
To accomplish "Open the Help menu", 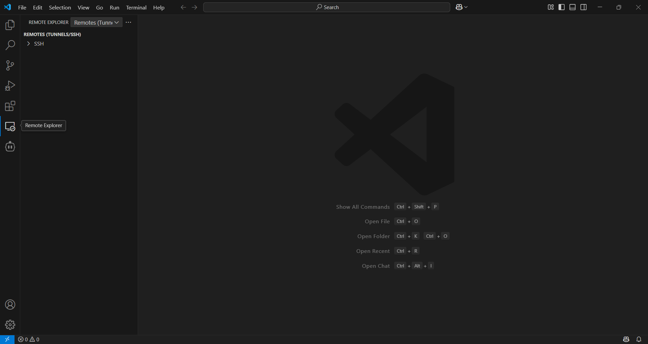I will click(x=159, y=7).
